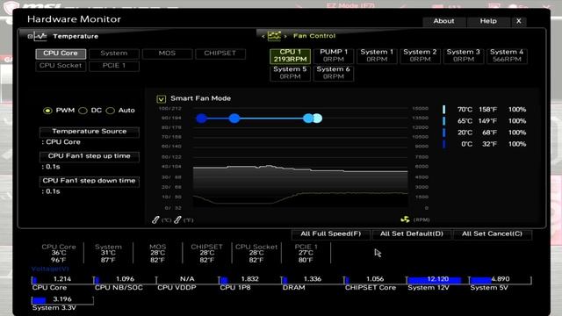Click the fan RPM icon below graph

[405, 219]
